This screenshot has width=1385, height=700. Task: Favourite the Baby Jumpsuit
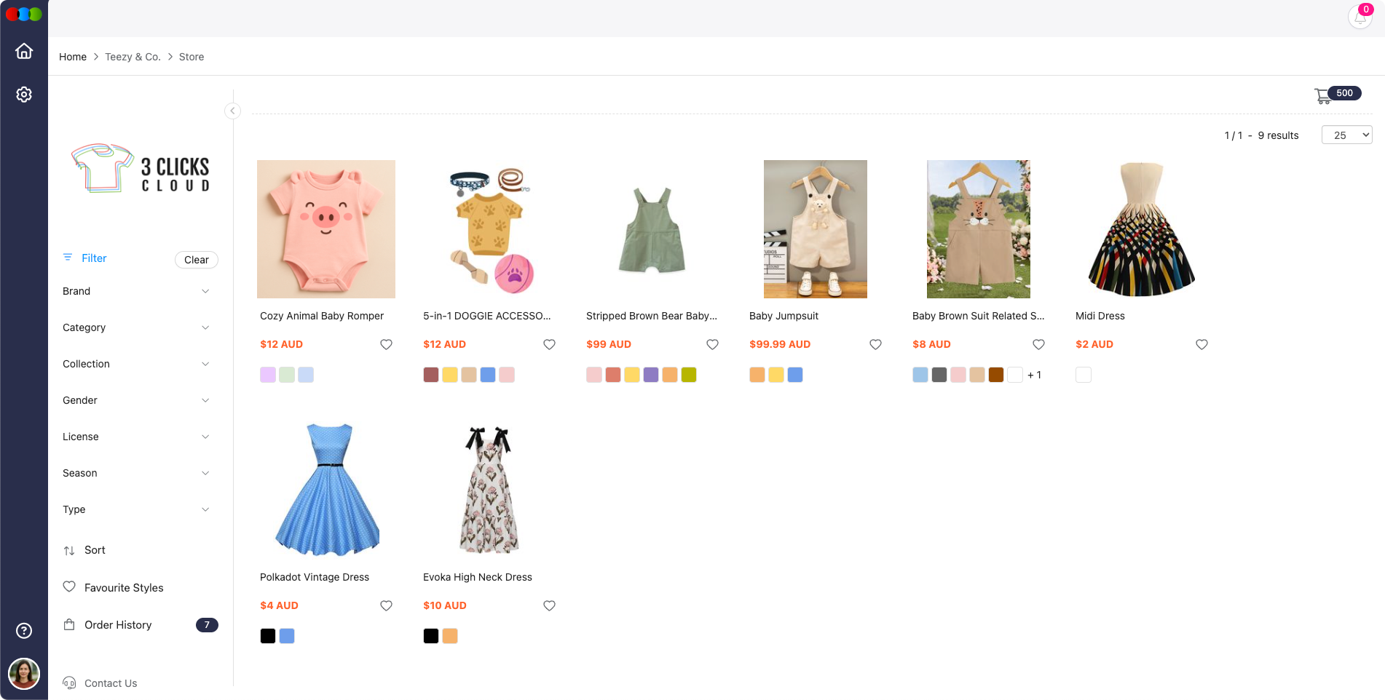[x=875, y=344]
